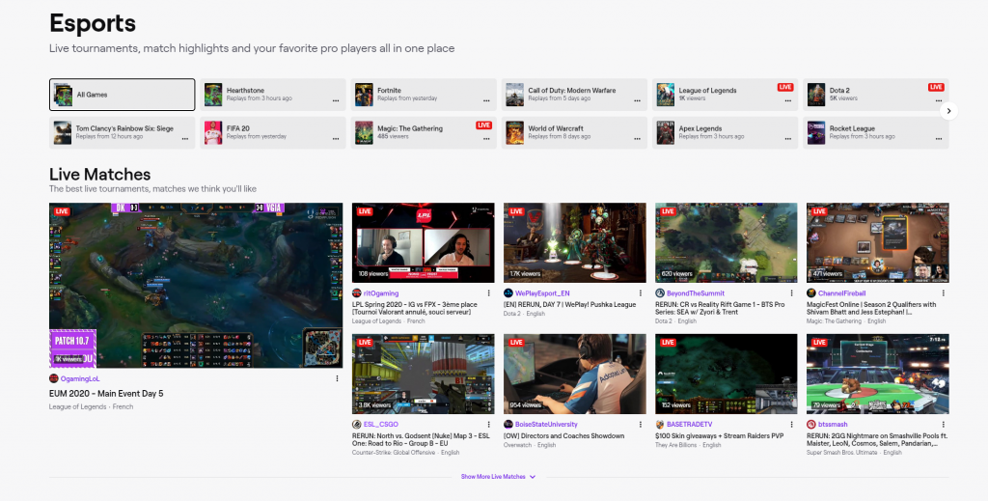Open the Smash Ultimate rerun thumbnail
The image size is (988, 501).
[878, 374]
